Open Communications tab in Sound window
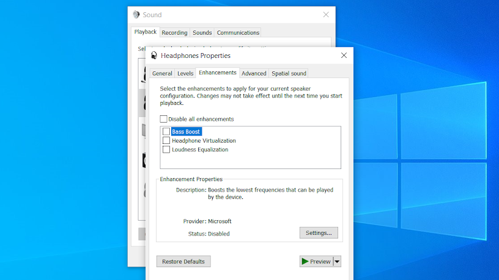This screenshot has width=499, height=280. pos(238,33)
